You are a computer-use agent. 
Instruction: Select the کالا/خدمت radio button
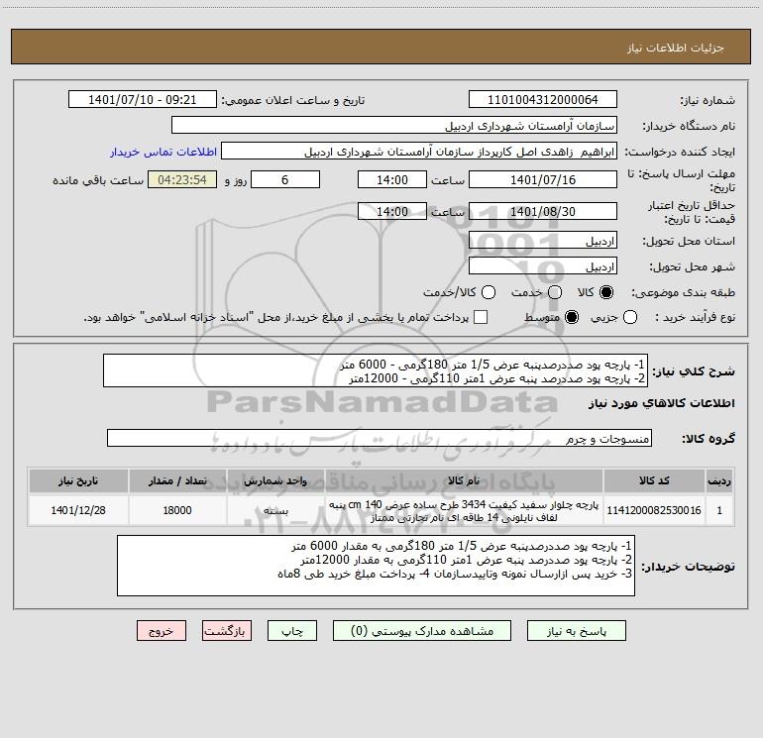click(489, 292)
